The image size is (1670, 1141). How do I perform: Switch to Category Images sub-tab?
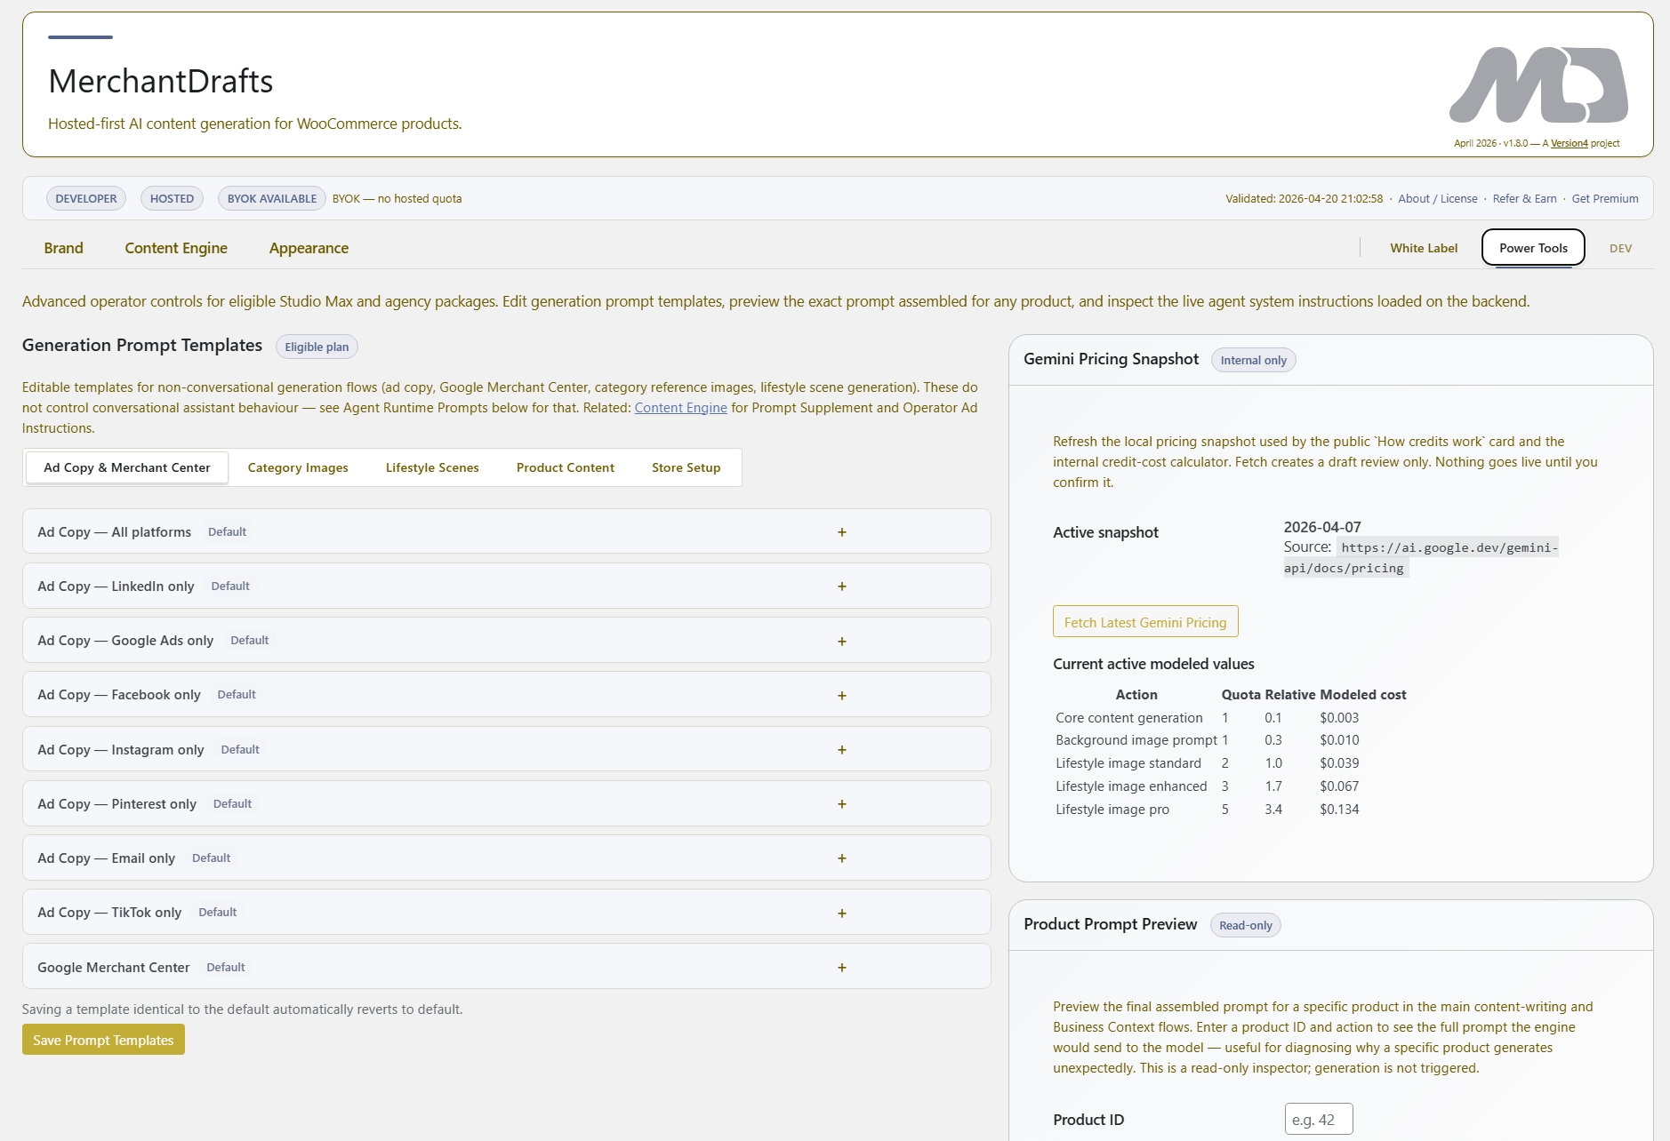click(298, 467)
